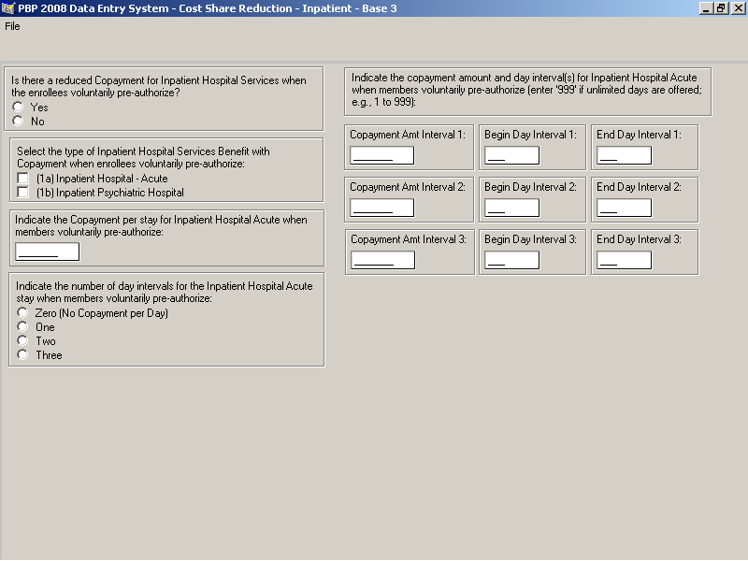
Task: Choose Two day intervals option
Action: pos(22,340)
